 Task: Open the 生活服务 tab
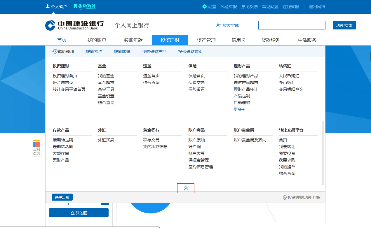(307, 40)
